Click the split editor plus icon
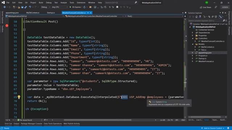 [185, 16]
